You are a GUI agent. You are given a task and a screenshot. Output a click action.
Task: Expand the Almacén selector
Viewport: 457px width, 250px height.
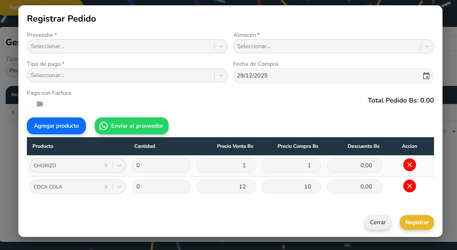(x=427, y=46)
